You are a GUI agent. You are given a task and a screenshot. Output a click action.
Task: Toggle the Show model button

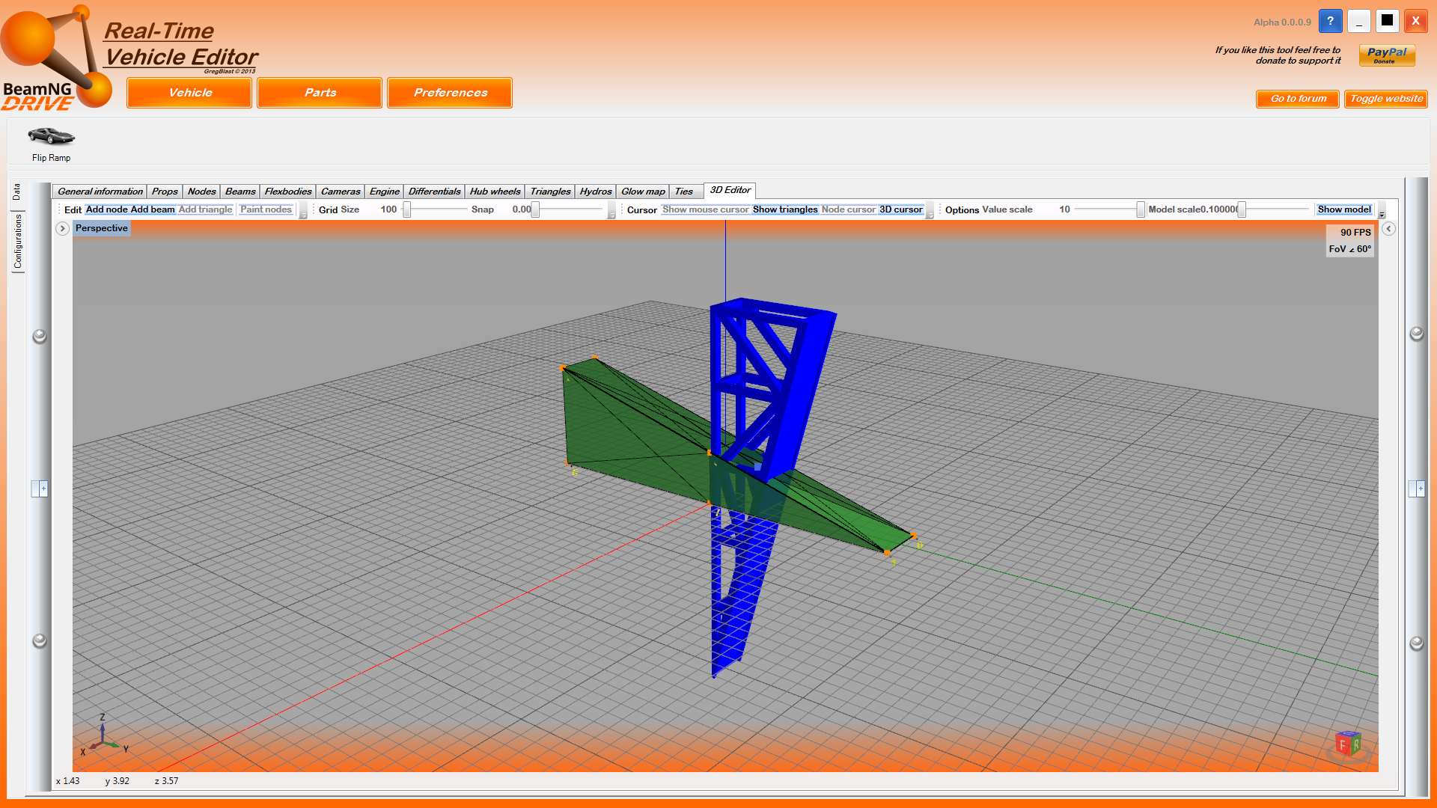[x=1343, y=209]
